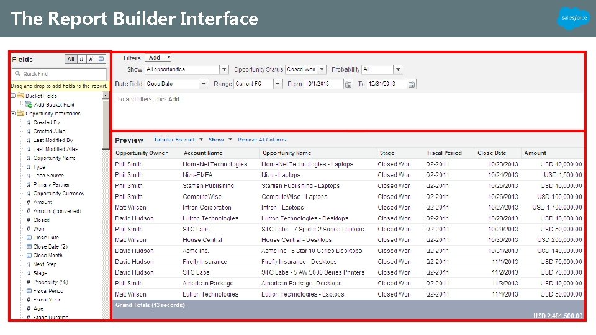Collapse the Opportunity Information folder

tap(13, 113)
